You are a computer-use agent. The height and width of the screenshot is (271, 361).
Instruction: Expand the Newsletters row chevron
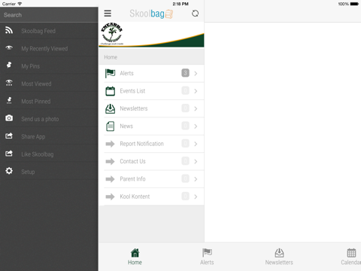(x=196, y=108)
